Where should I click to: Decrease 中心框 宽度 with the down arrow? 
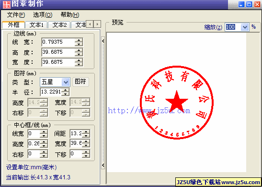tap(86, 146)
